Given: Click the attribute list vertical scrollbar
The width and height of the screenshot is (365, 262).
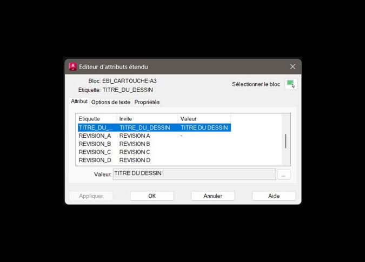Looking at the screenshot, I should point(286,140).
